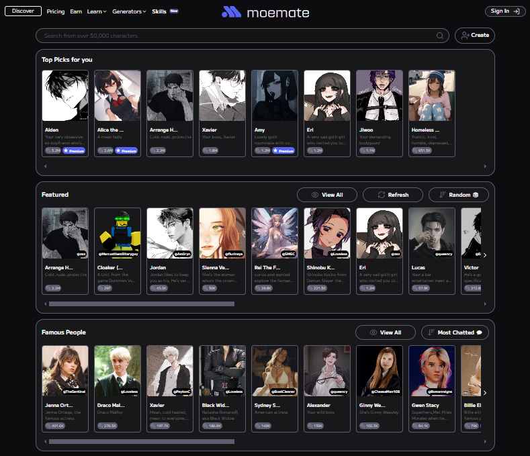
Task: Click the Random button in Featured
Action: click(x=459, y=195)
